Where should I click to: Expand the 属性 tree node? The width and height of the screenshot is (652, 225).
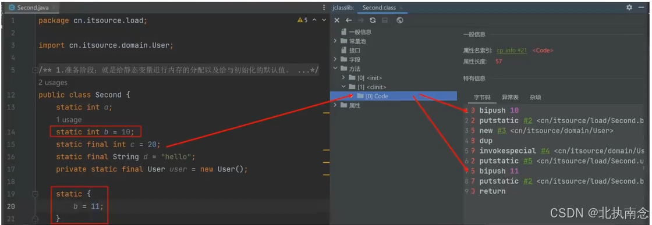335,105
